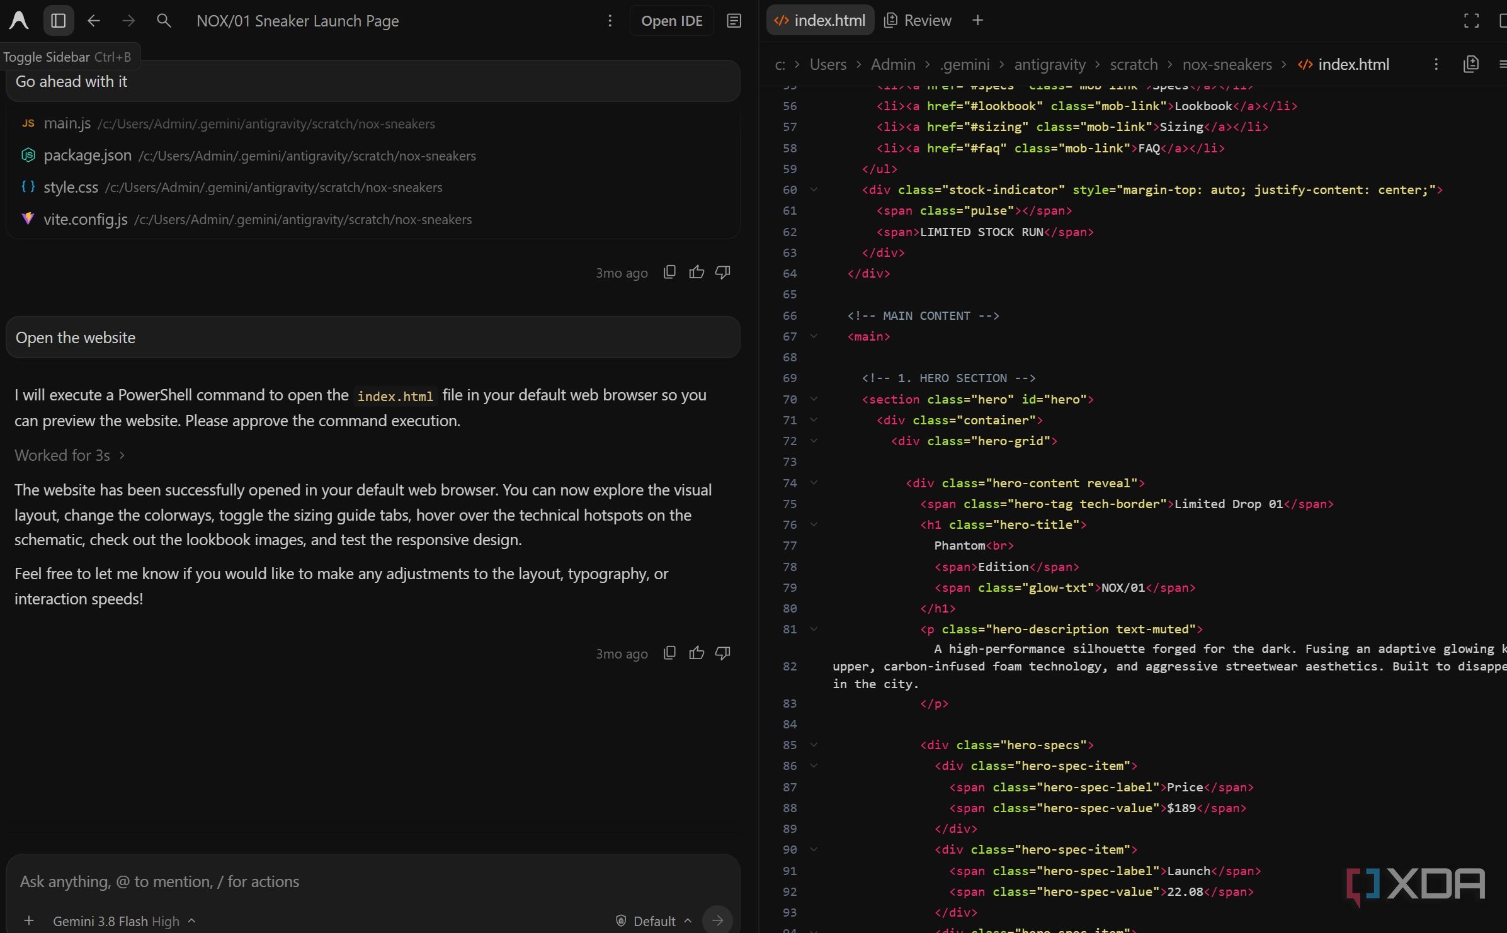Open the Default mode dropdown
This screenshot has width=1507, height=933.
click(654, 920)
